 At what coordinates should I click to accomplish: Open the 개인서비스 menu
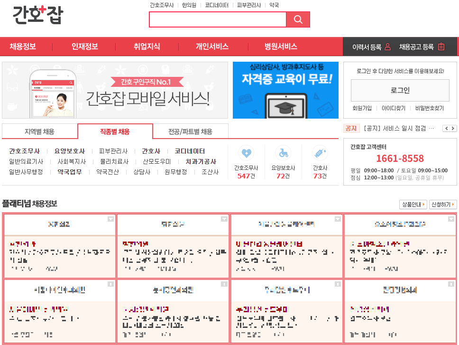point(212,47)
